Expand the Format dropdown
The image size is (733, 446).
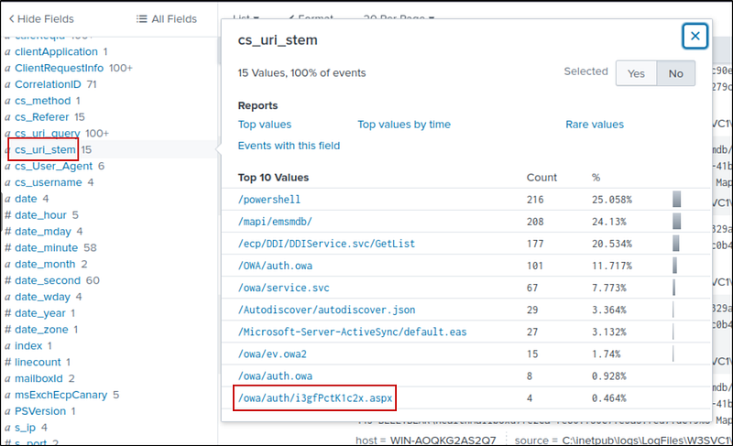(311, 16)
